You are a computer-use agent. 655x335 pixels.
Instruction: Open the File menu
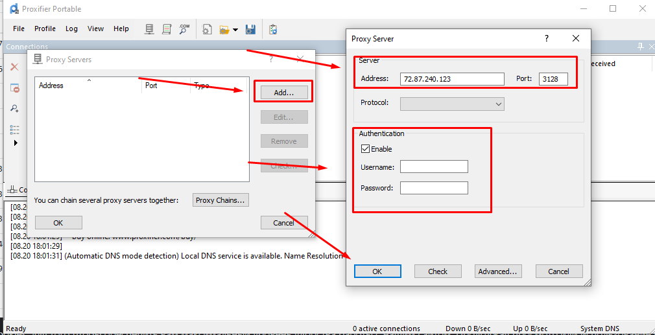pos(19,29)
